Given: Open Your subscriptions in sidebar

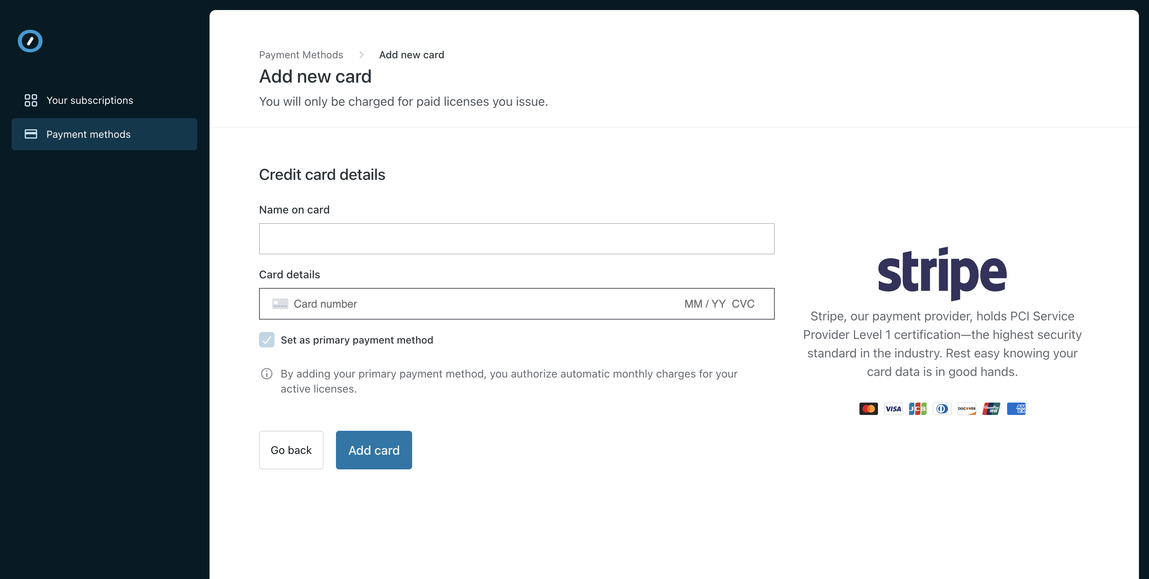Looking at the screenshot, I should click(x=90, y=100).
